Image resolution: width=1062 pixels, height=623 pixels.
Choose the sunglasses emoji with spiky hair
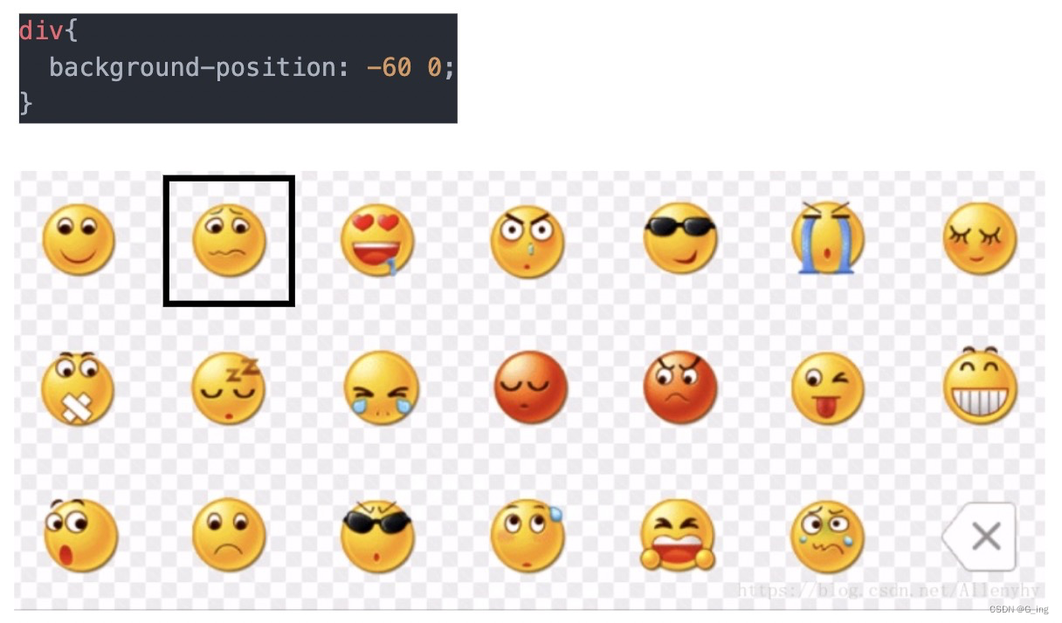377,536
